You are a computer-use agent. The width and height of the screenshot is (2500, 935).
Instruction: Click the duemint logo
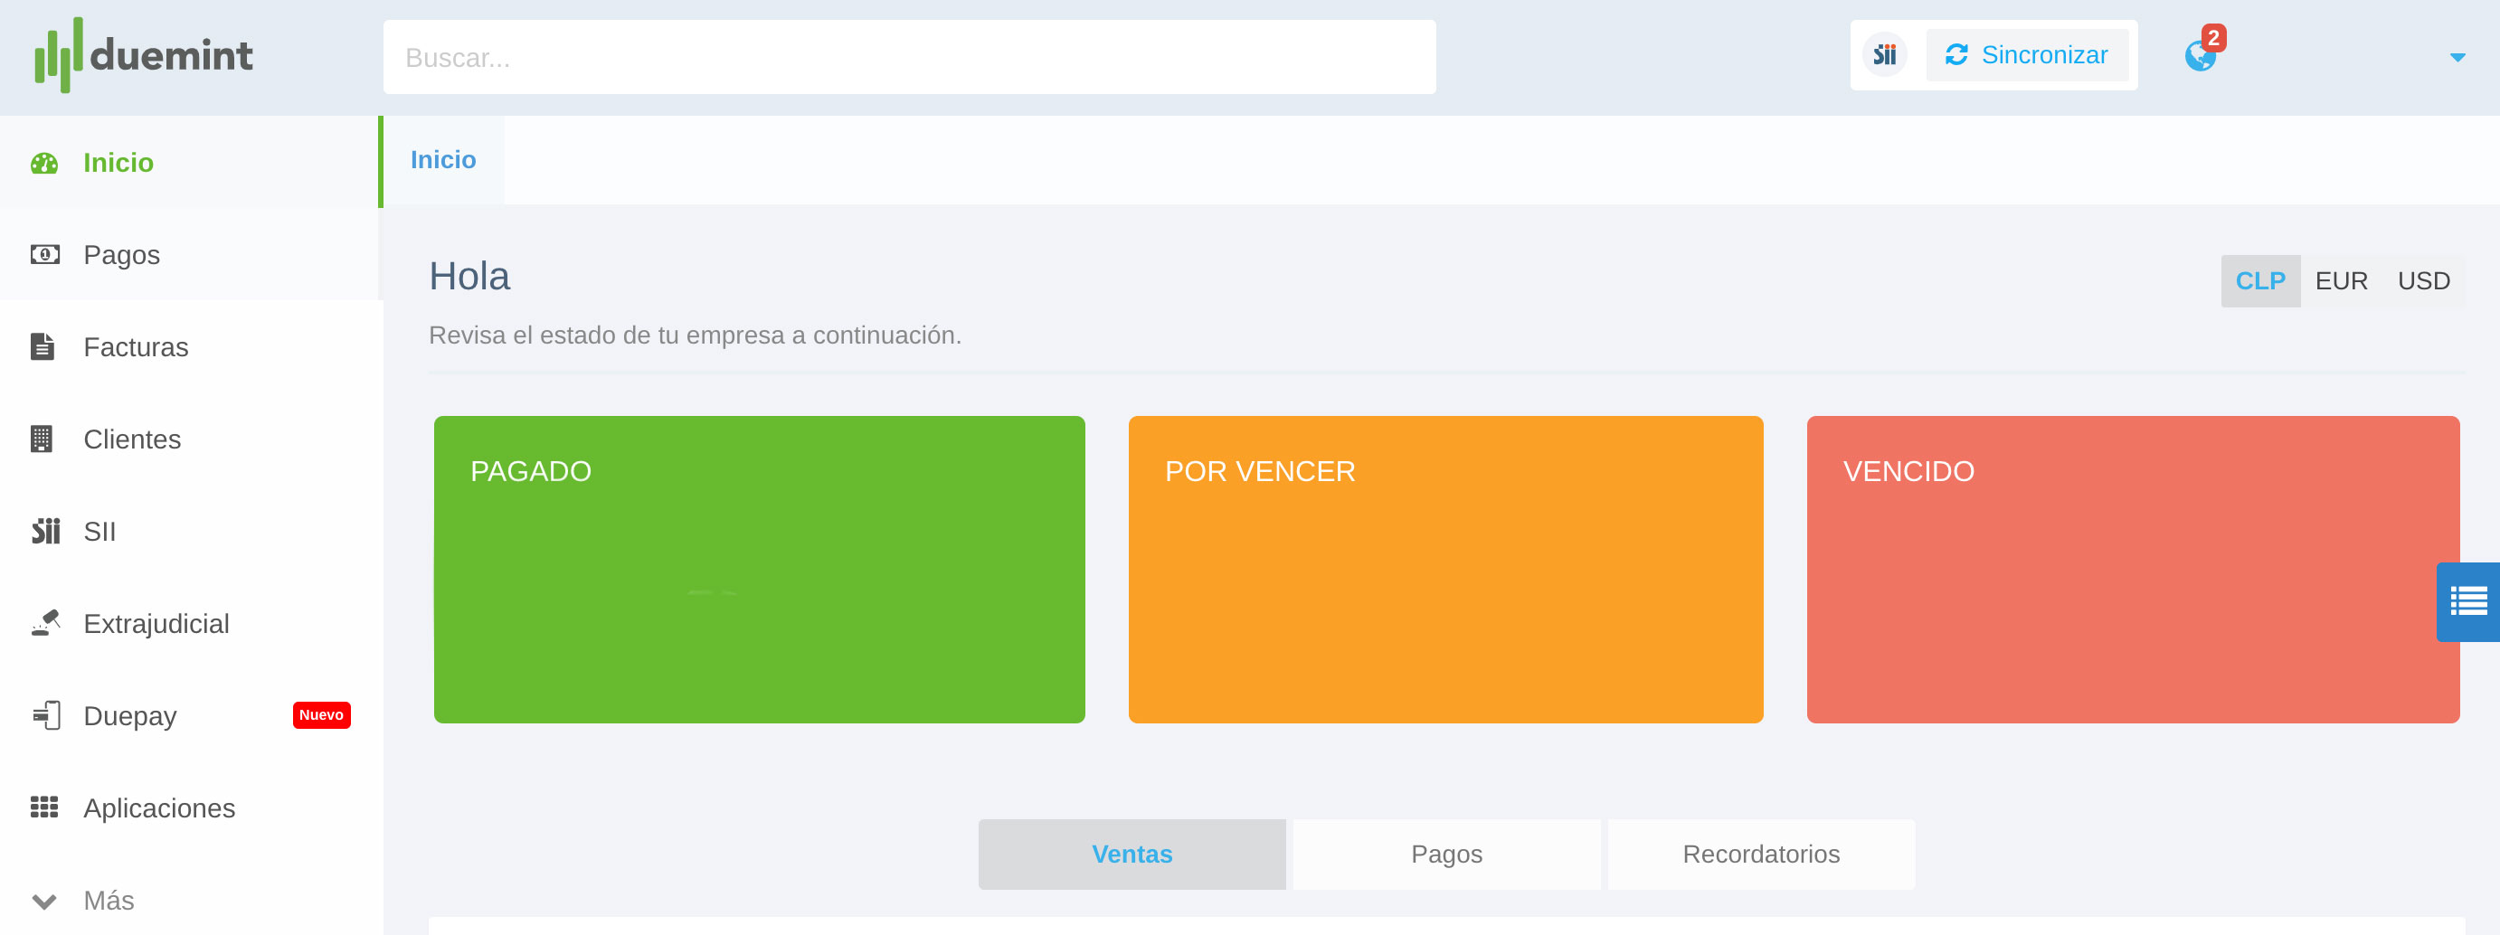coord(144,55)
